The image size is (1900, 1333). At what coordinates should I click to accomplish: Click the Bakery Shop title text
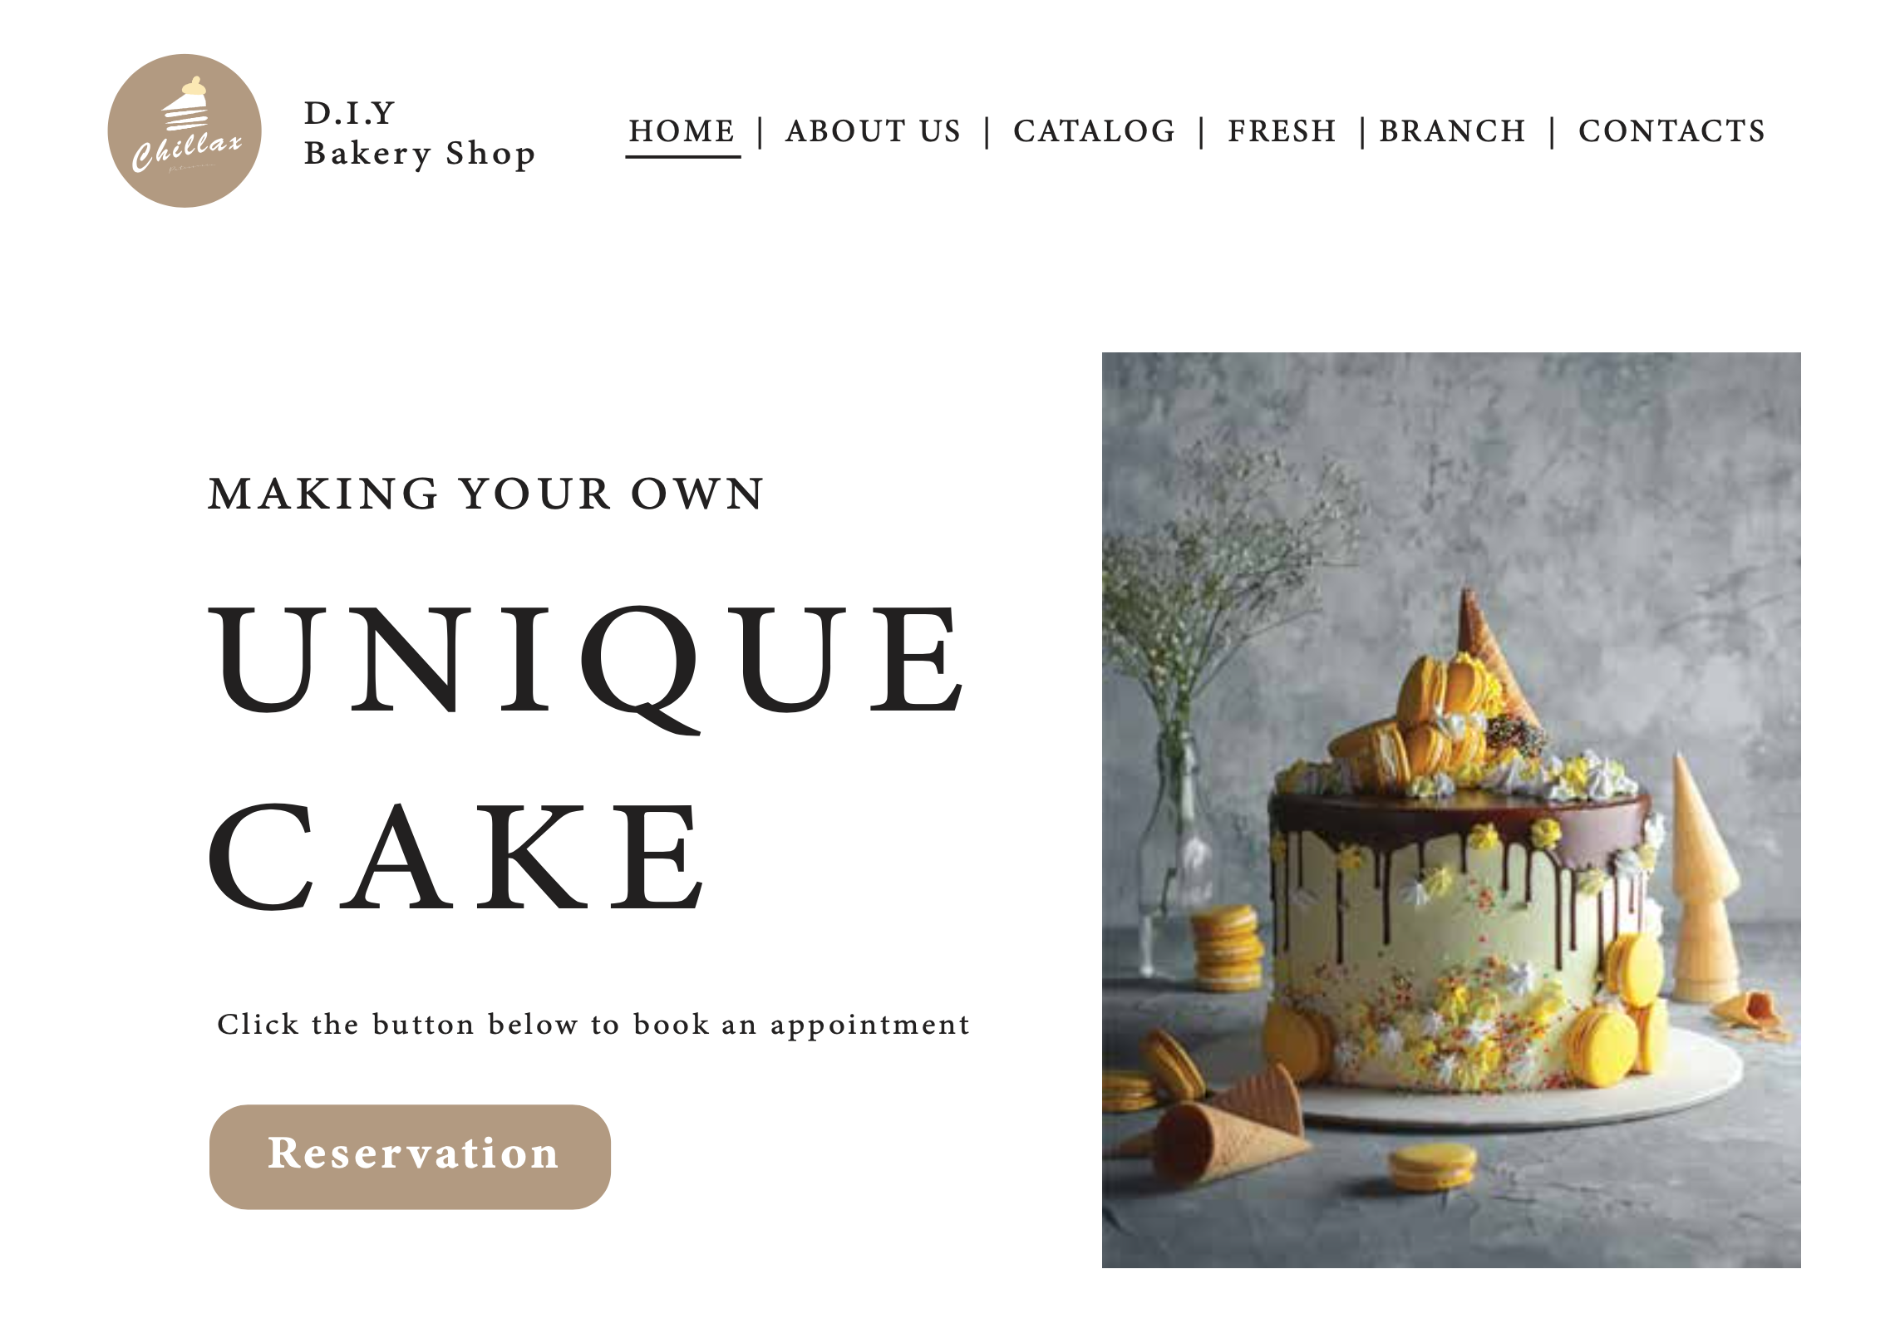pyautogui.click(x=420, y=154)
